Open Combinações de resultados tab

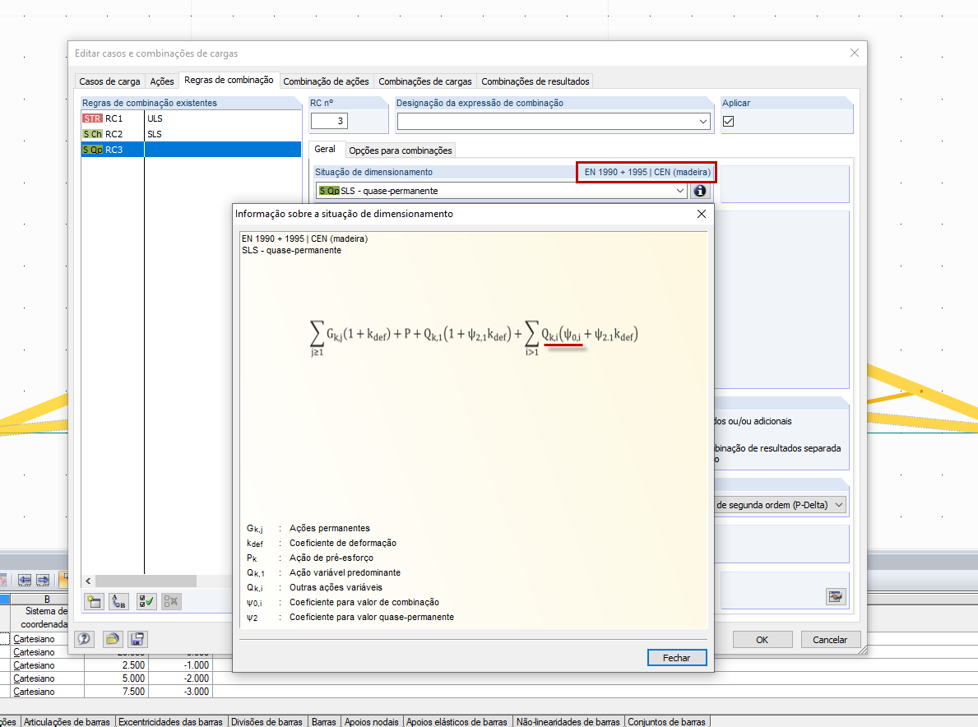point(535,81)
